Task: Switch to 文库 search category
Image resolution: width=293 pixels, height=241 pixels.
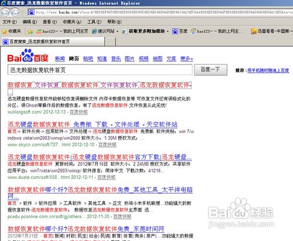Action: click(x=171, y=59)
